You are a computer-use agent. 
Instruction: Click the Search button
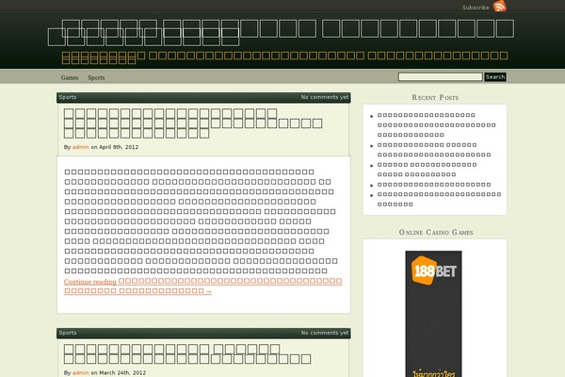tap(495, 77)
